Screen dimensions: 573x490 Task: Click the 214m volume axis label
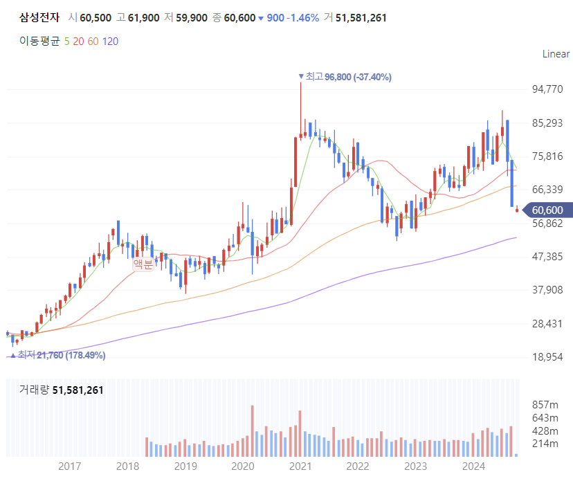tap(545, 444)
